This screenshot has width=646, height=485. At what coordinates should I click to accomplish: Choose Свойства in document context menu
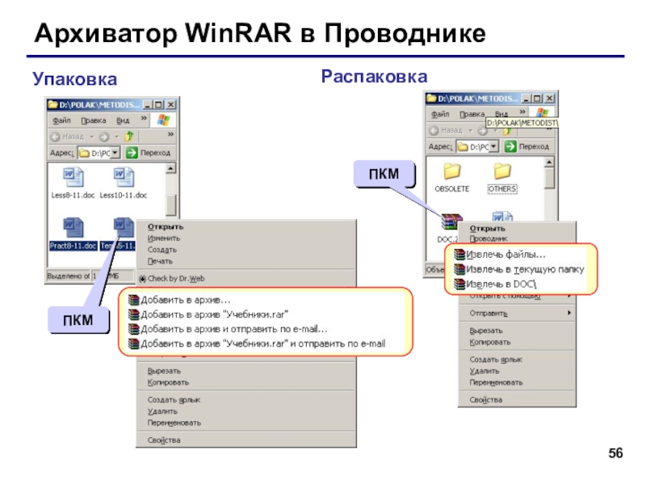tap(164, 441)
